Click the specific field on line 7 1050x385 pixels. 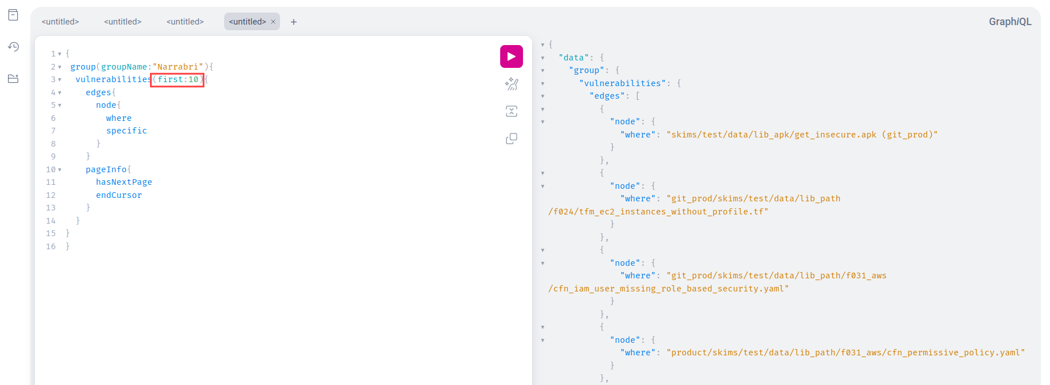(127, 131)
